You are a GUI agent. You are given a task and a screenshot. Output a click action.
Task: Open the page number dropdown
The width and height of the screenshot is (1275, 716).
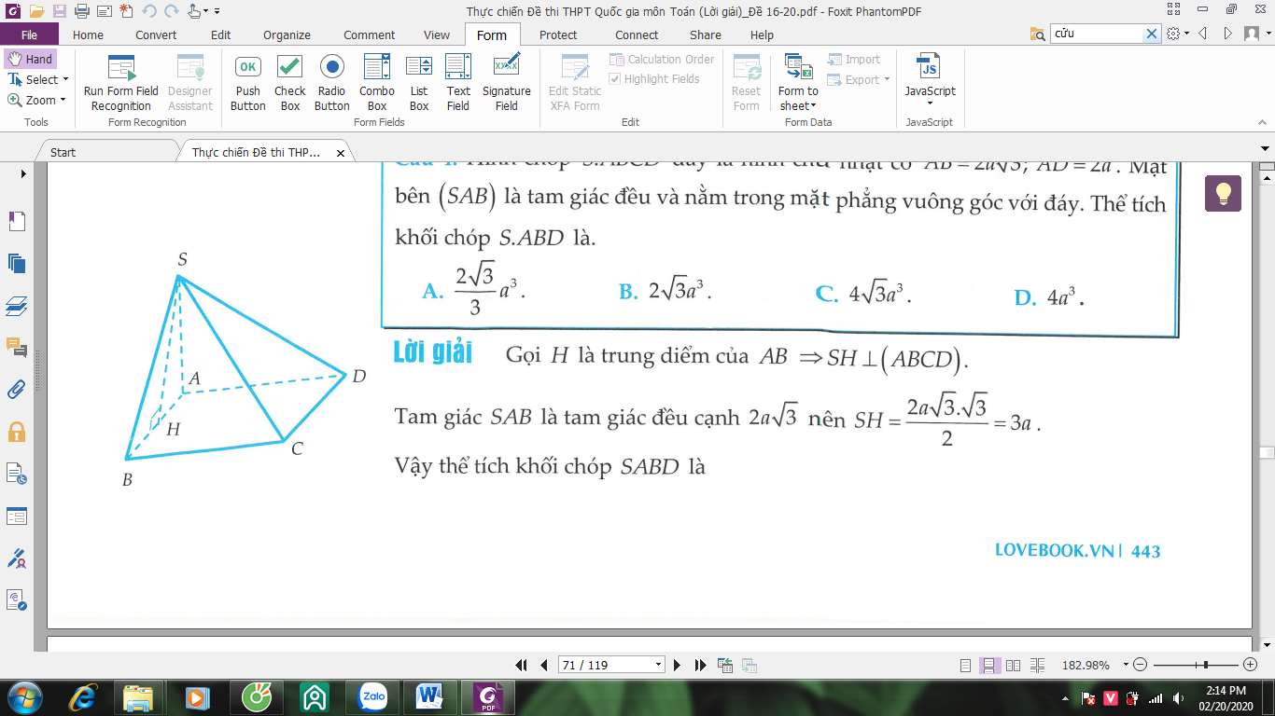click(659, 665)
